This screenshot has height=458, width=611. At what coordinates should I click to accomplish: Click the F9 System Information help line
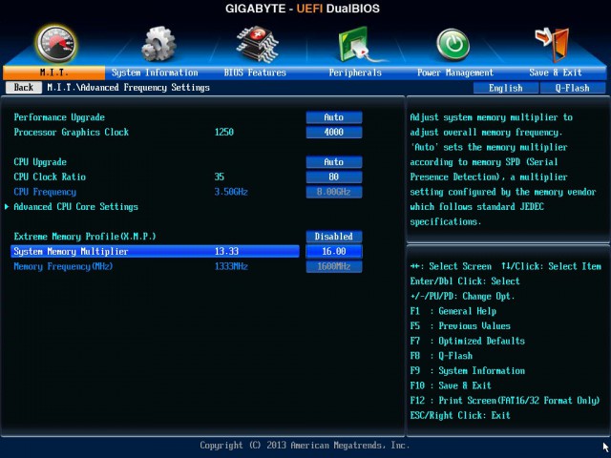467,371
